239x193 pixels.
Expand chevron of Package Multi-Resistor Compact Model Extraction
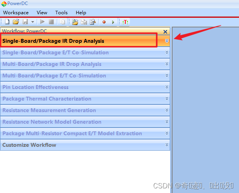pyautogui.click(x=167, y=133)
